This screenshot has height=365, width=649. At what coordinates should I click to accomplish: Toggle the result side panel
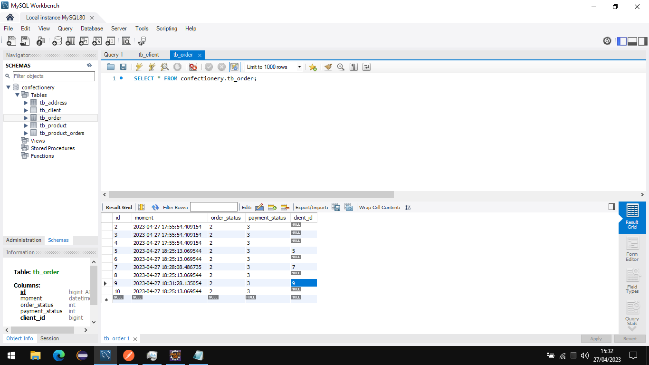tap(612, 207)
